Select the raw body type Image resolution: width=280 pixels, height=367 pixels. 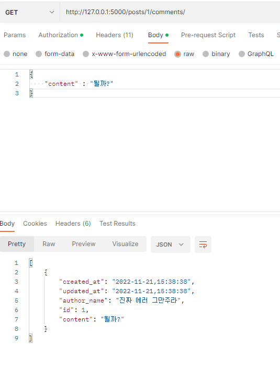pos(184,54)
